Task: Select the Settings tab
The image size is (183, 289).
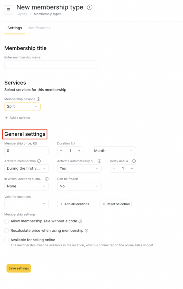Action: (15, 28)
